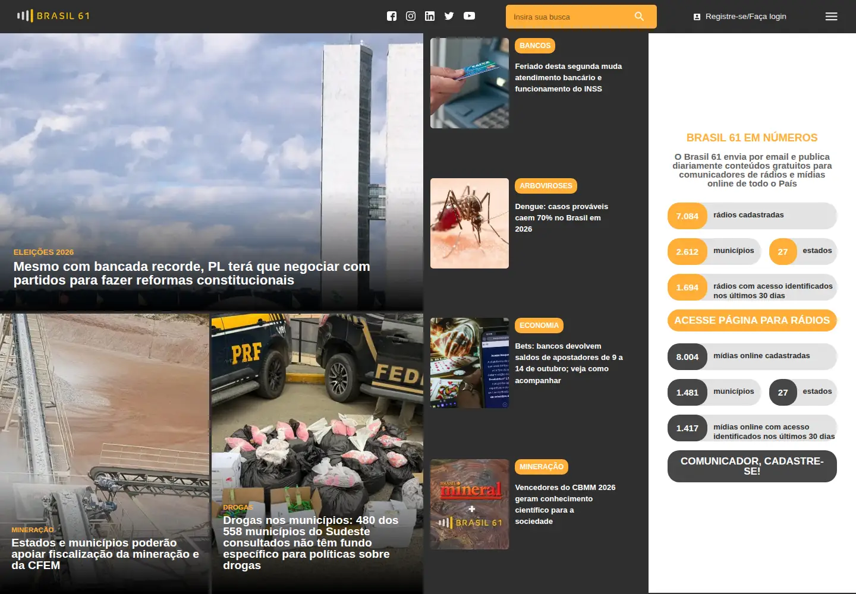Click the MINERAÇÃO label on conveyor photo
Screen dimensions: 856x594
33,530
